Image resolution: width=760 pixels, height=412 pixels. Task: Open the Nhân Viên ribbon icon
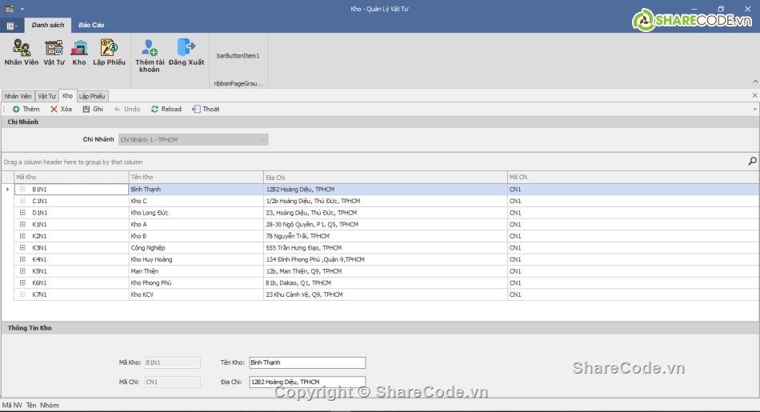(x=22, y=52)
